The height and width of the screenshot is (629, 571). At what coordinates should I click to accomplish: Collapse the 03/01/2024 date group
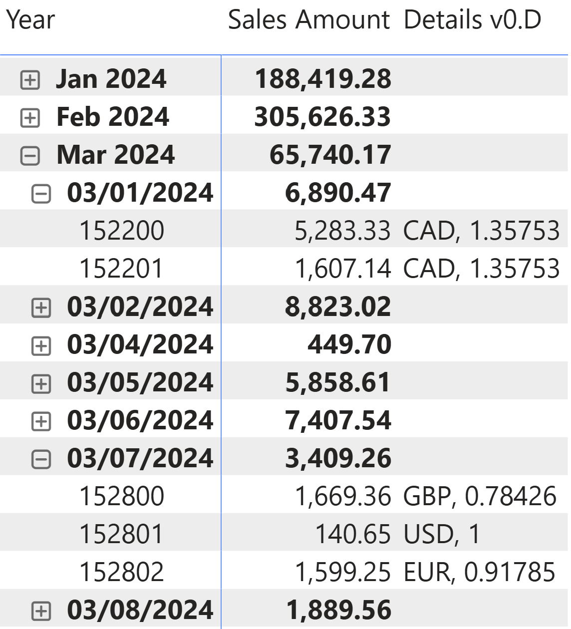(x=41, y=194)
